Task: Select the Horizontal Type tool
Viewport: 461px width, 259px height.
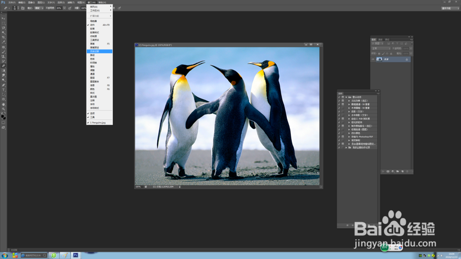Action: click(x=4, y=90)
